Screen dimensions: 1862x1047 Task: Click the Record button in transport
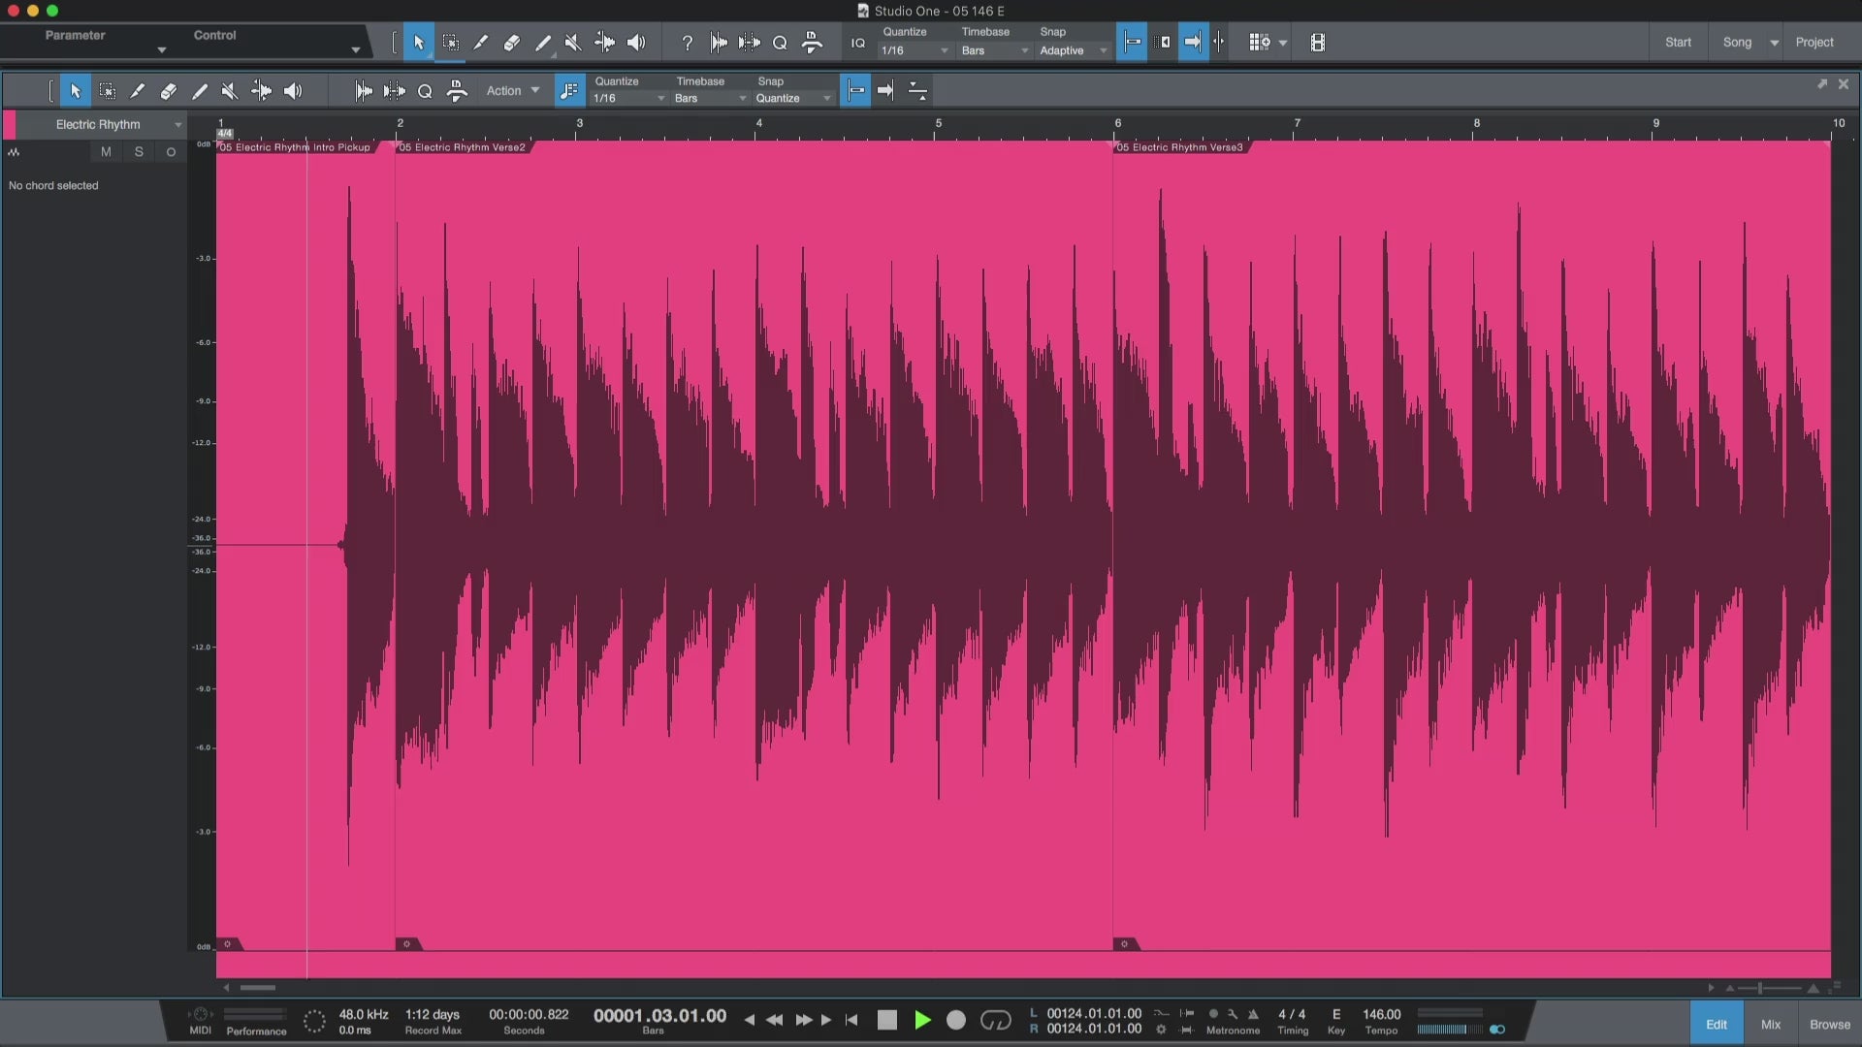coord(955,1020)
